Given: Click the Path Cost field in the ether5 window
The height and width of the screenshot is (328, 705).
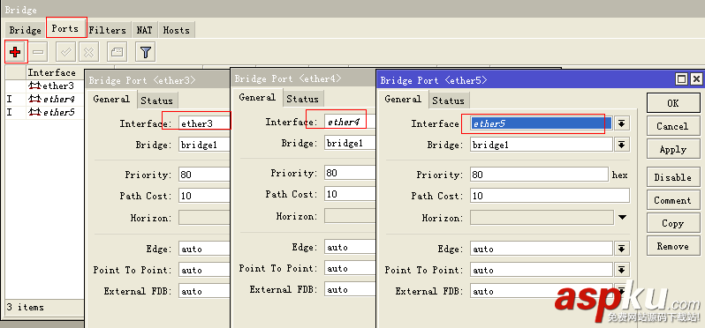Looking at the screenshot, I should click(550, 196).
